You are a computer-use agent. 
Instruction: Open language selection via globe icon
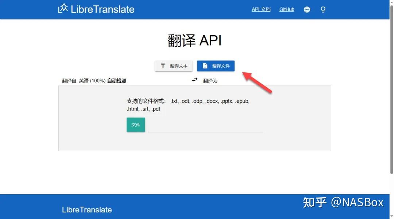click(x=307, y=9)
